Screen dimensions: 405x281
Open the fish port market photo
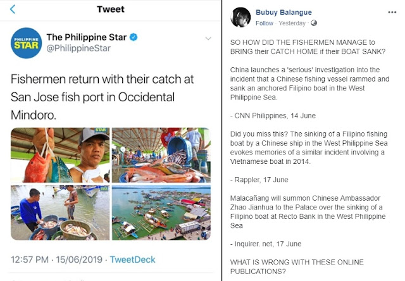(x=161, y=155)
